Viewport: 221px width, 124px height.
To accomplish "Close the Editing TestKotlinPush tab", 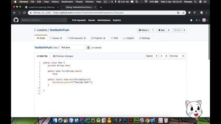I will coord(95,7).
